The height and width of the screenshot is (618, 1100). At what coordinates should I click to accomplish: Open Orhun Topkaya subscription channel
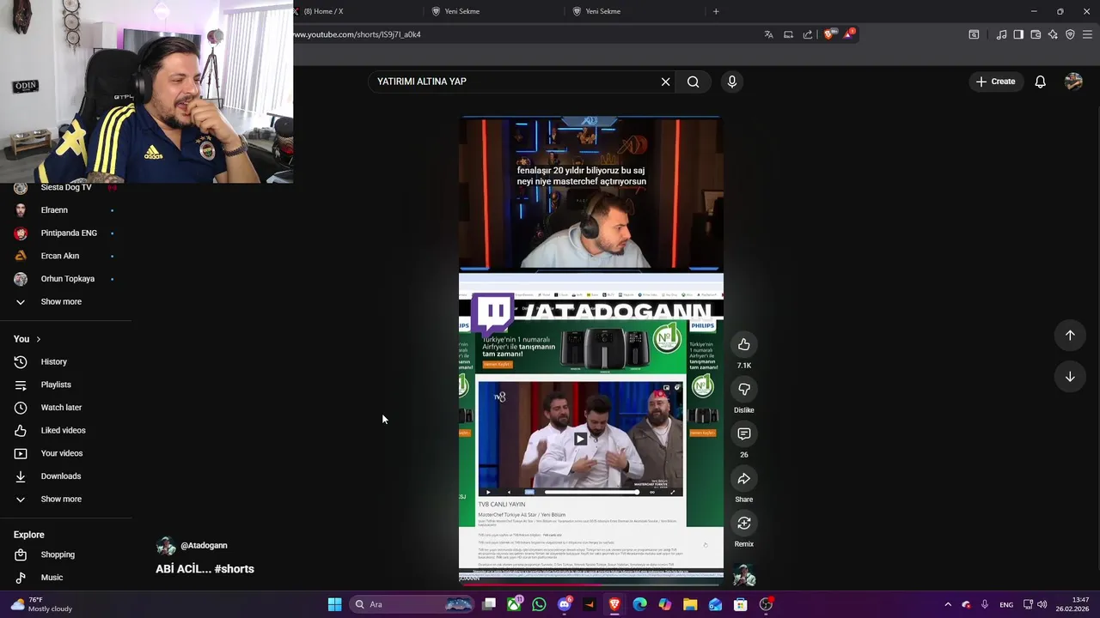tap(65, 279)
